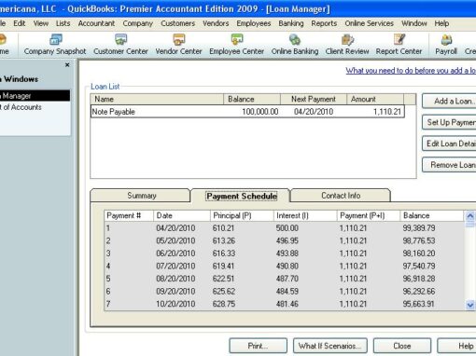Open the Report Center toolbar icon

[x=399, y=45]
